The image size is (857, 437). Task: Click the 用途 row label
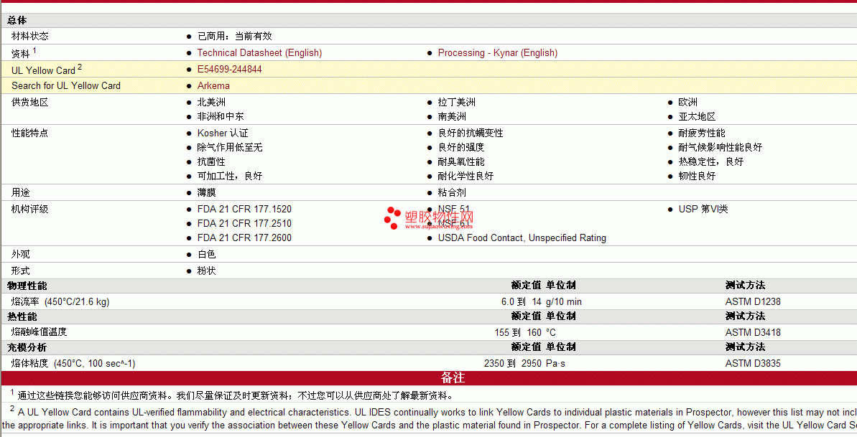click(21, 192)
